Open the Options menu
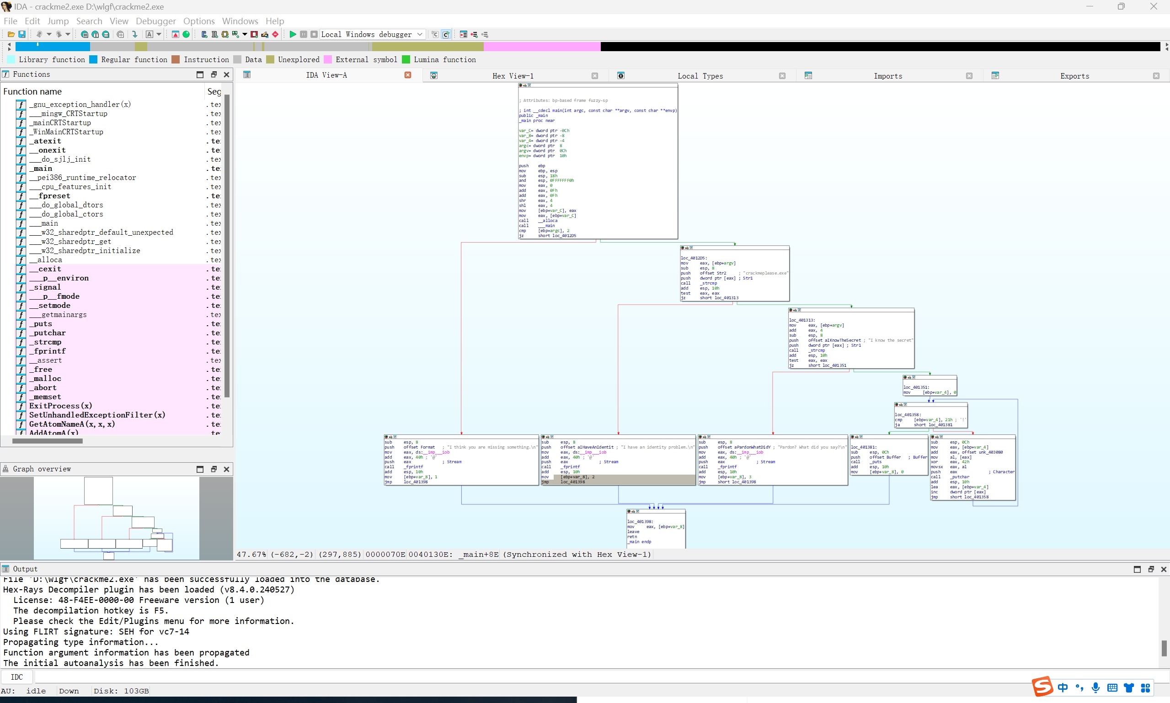Screen dimensions: 1170x703 198,21
